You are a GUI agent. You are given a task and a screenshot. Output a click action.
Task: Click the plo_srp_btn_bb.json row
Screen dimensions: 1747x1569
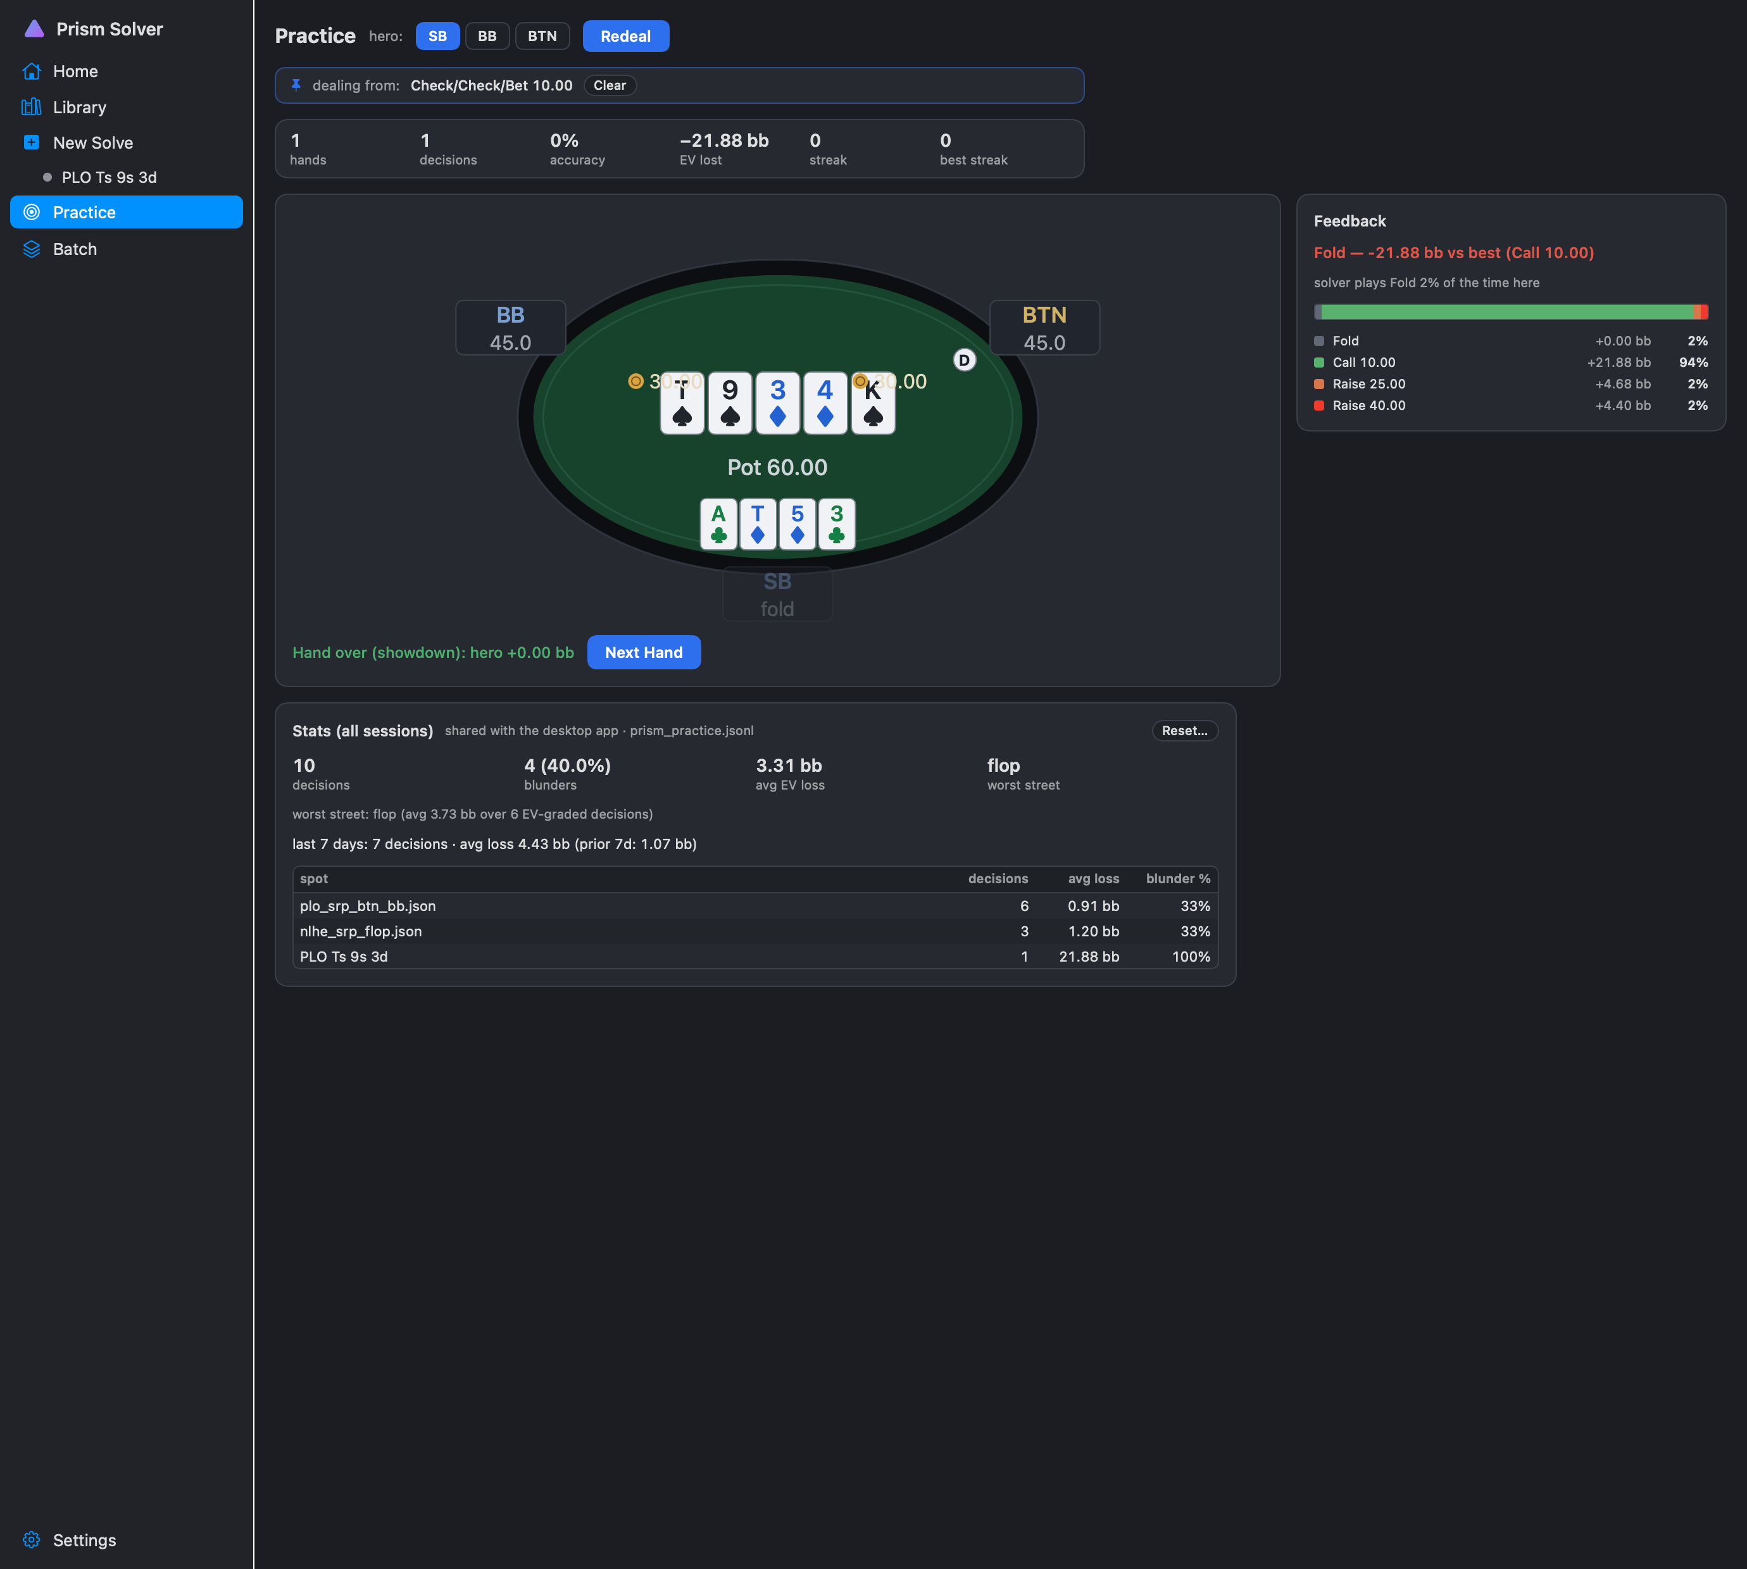(755, 906)
